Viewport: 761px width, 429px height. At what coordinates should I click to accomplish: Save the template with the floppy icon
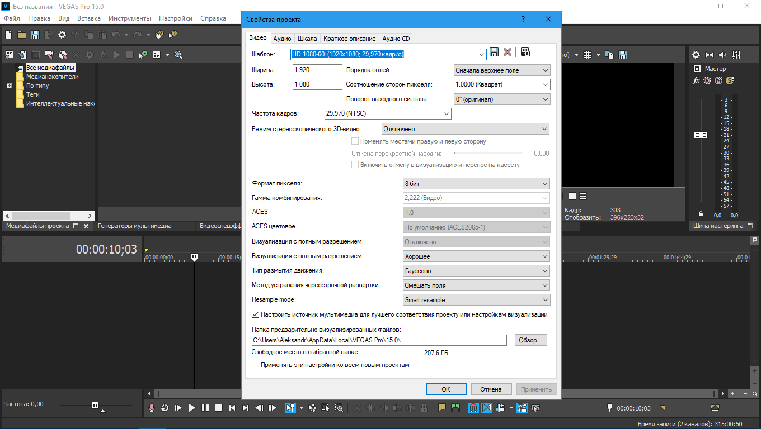coord(494,52)
